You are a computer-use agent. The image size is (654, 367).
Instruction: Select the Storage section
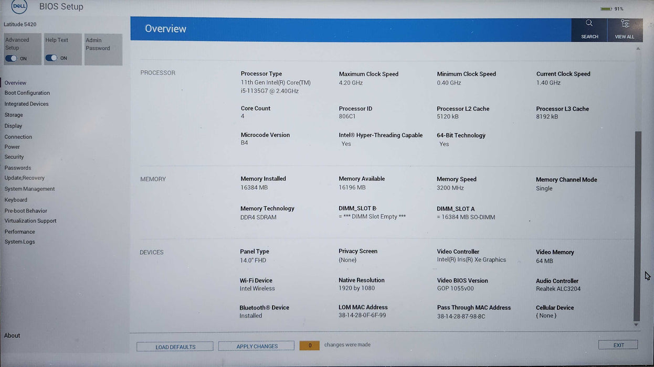coord(14,115)
